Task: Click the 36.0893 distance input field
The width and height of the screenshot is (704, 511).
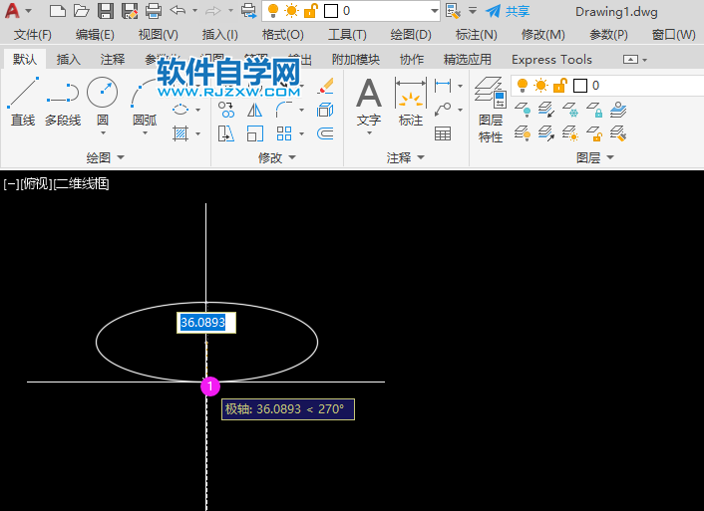Action: 206,323
